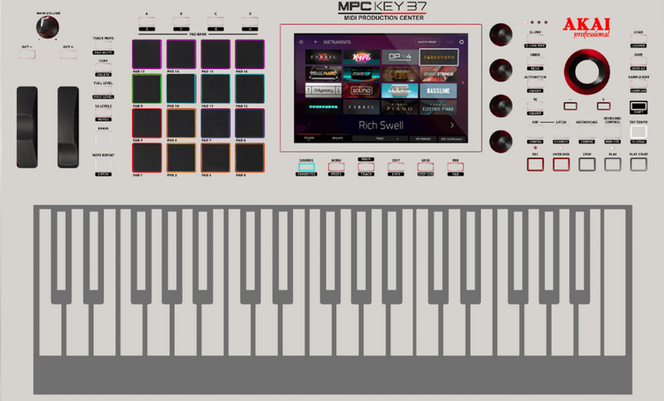This screenshot has height=401, width=664.
Task: Go to next instruments page arrow
Action: pyautogui.click(x=462, y=83)
